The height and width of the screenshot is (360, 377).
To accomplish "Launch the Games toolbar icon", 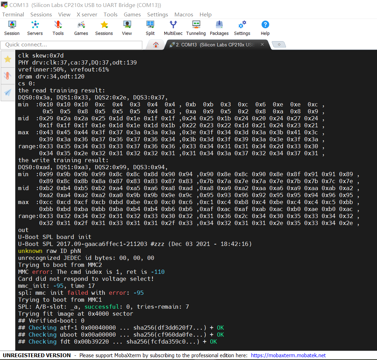I will click(81, 28).
